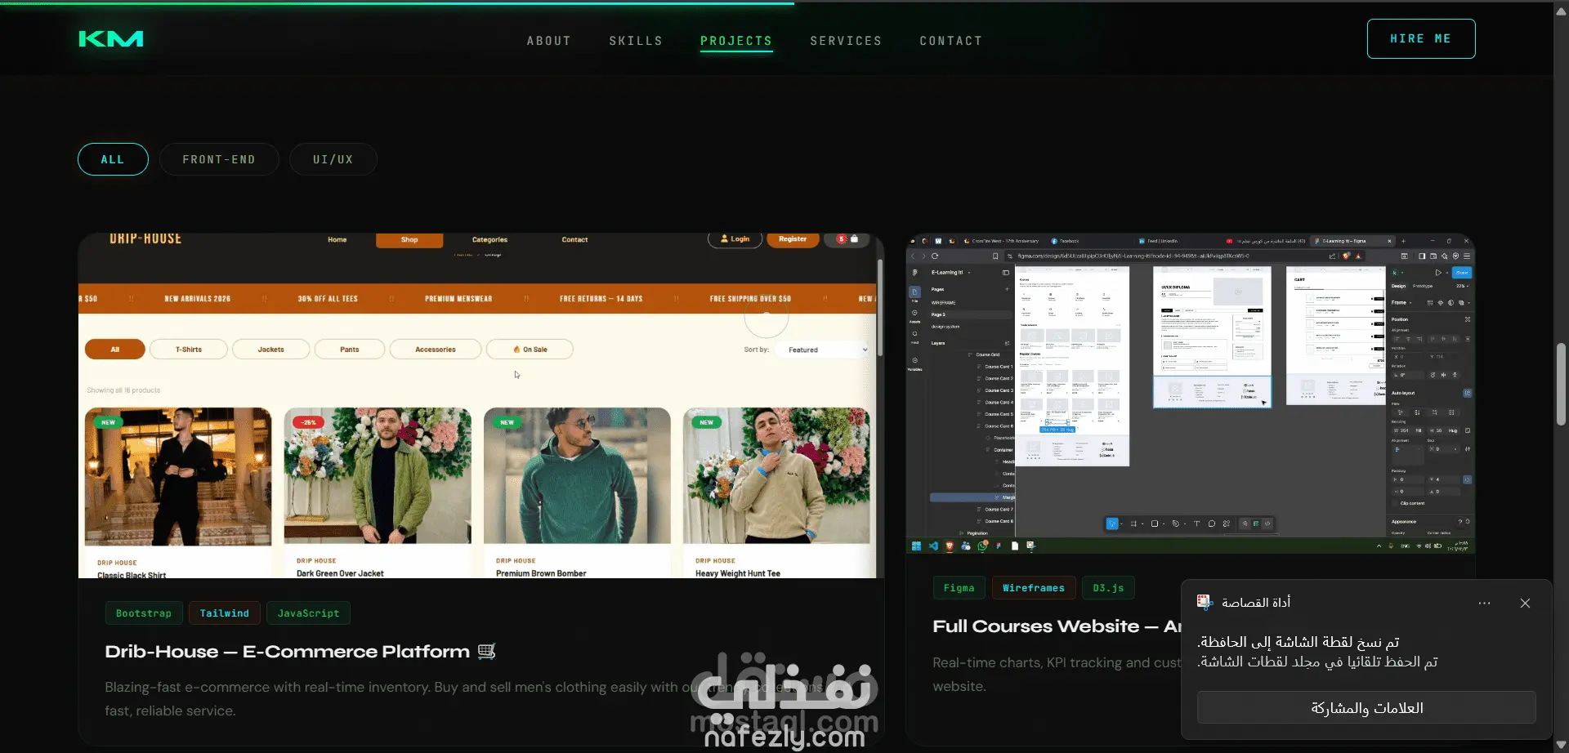Click the Play present icon in Figma preview
The width and height of the screenshot is (1569, 753).
coord(1438,272)
